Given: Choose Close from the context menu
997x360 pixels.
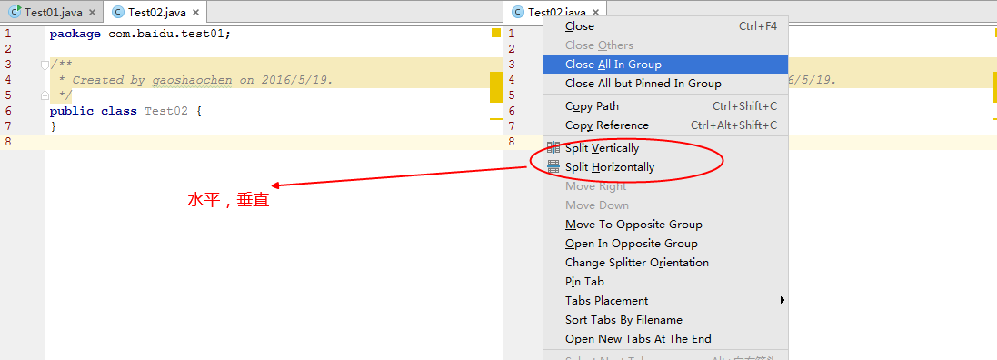Looking at the screenshot, I should click(x=665, y=26).
